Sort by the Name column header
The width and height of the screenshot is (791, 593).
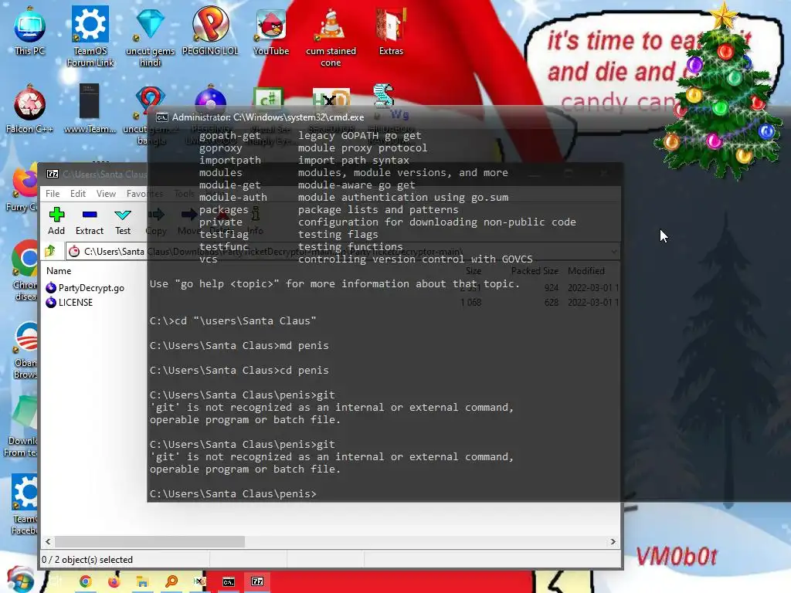[59, 271]
